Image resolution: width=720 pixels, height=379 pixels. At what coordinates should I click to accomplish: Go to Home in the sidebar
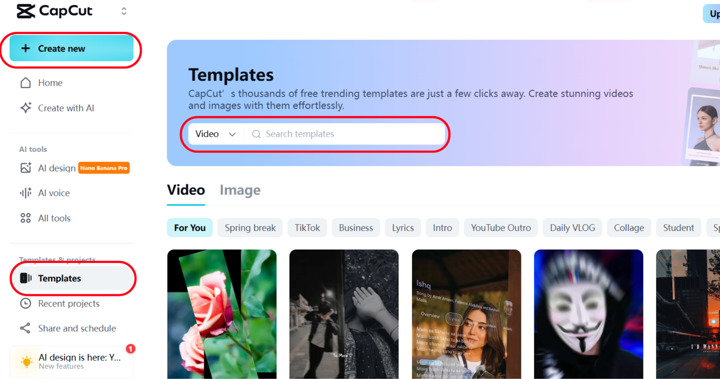[x=50, y=83]
